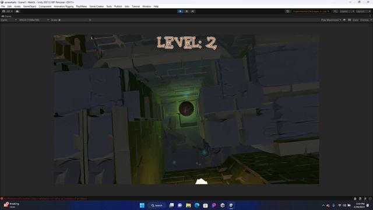Viewport: 373px width, 210px height.
Task: Click the activity progress status bar icon
Action: [x=370, y=198]
